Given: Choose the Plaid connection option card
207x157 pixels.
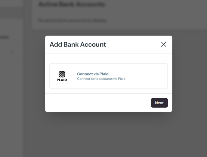Looking at the screenshot, I should click(x=109, y=76).
